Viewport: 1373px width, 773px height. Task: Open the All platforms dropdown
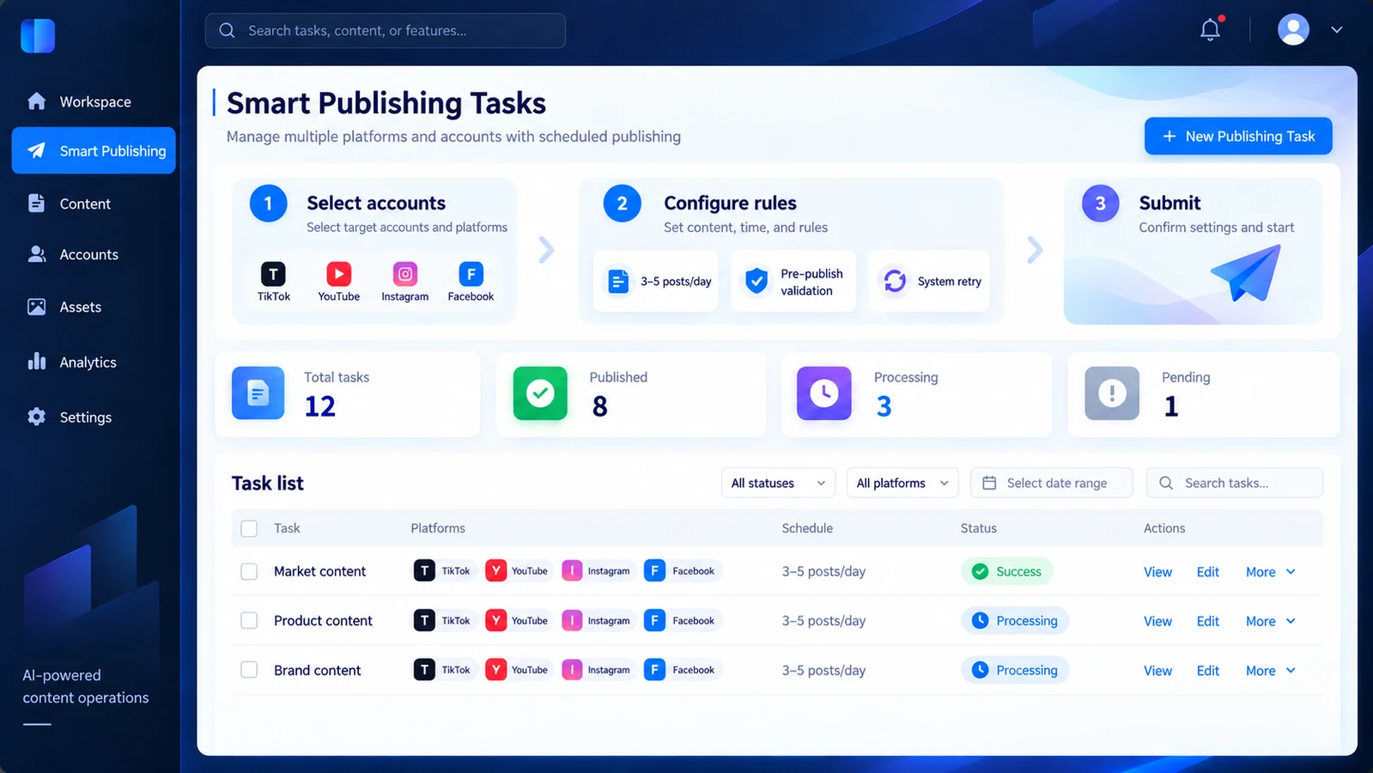click(x=902, y=483)
